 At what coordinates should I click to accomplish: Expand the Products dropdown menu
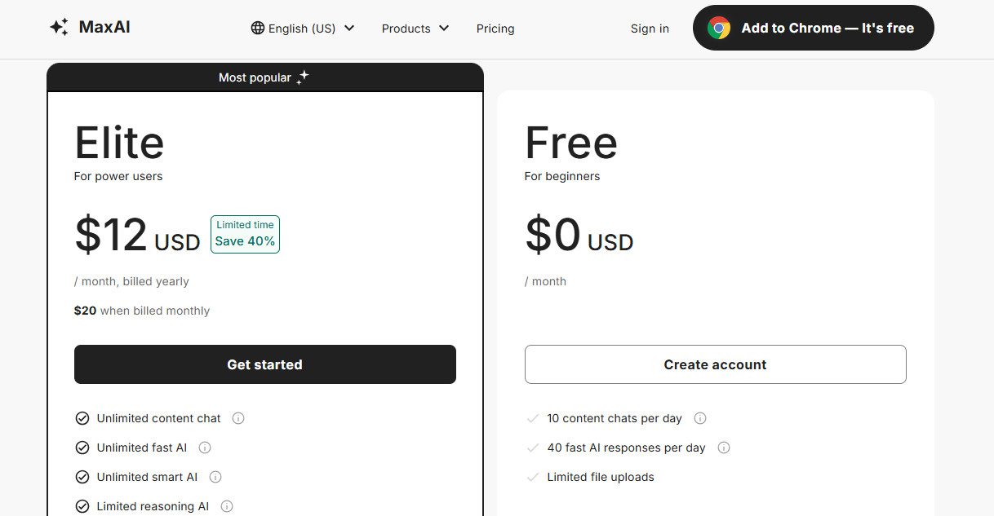tap(406, 29)
